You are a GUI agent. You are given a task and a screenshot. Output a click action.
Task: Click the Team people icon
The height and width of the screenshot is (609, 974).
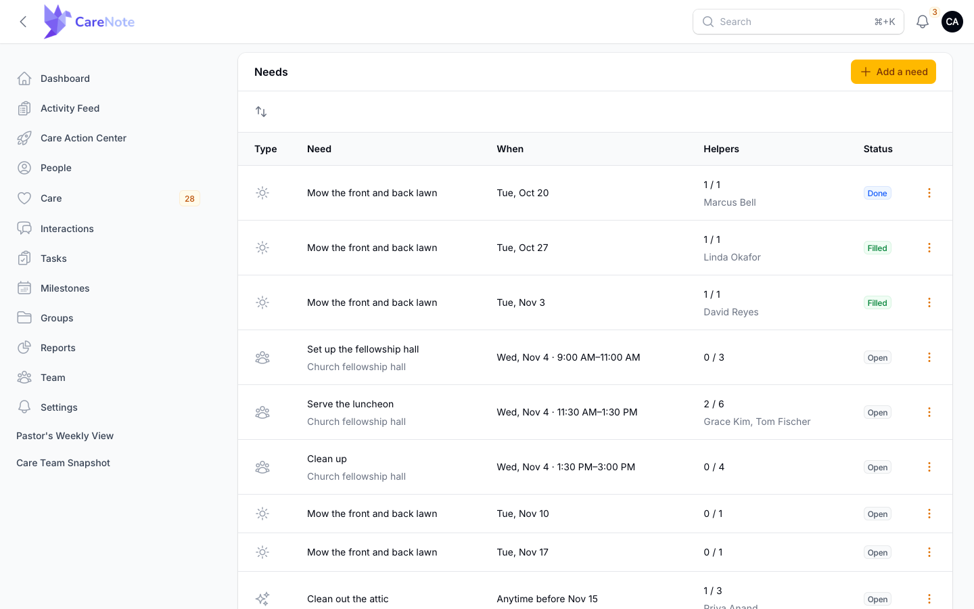click(x=24, y=378)
